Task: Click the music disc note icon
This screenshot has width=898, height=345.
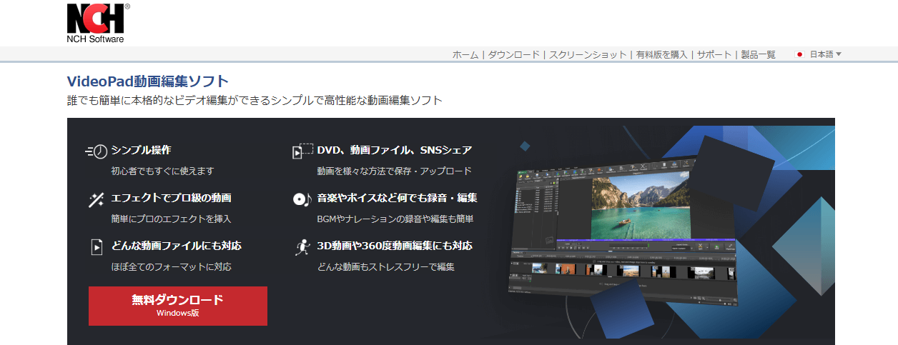Action: coord(302,199)
